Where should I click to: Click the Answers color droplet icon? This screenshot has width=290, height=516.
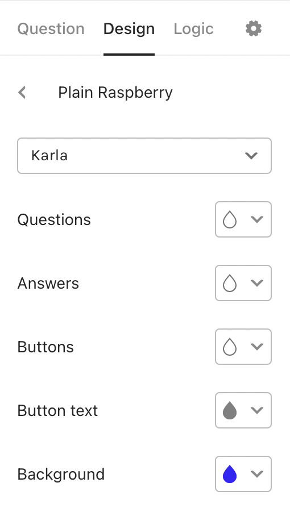coord(230,283)
